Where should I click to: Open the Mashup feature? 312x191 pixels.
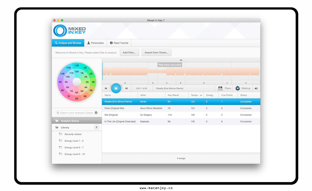243,88
